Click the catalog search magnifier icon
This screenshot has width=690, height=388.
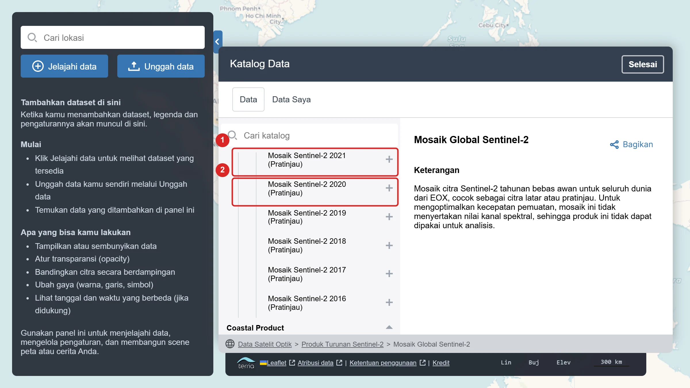[x=232, y=135]
